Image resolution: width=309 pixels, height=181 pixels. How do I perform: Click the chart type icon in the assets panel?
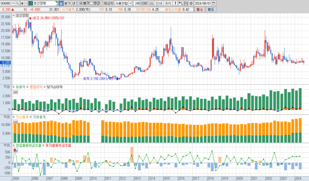(x=16, y=122)
